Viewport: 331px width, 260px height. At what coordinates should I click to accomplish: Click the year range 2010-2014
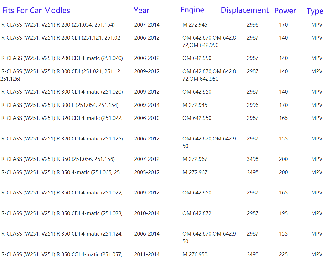click(x=147, y=213)
